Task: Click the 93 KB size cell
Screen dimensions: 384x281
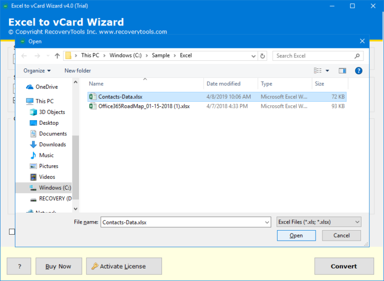Action: [x=338, y=106]
